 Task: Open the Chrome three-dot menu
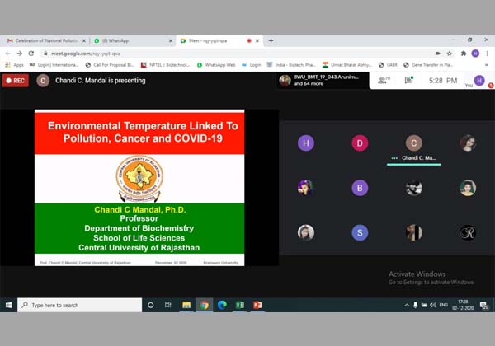[x=487, y=53]
